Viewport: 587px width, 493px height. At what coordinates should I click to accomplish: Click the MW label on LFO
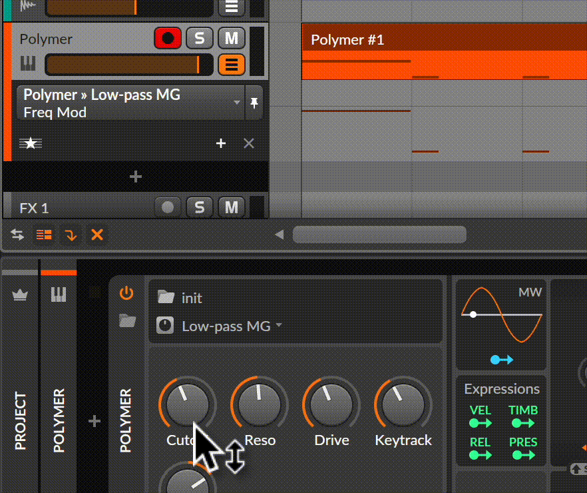530,292
